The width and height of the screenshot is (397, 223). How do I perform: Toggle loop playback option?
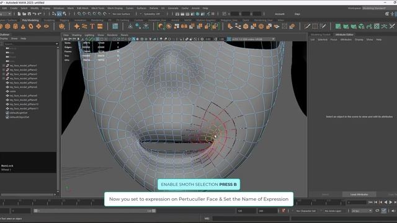point(377,211)
